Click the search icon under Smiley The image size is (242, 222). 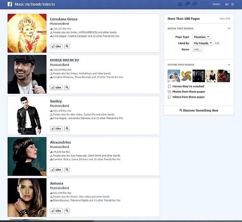67,128
